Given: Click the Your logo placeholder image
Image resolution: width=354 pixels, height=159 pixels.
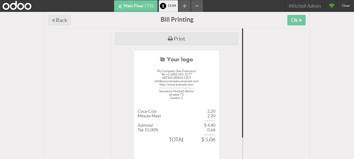Looking at the screenshot, I should click(176, 59).
